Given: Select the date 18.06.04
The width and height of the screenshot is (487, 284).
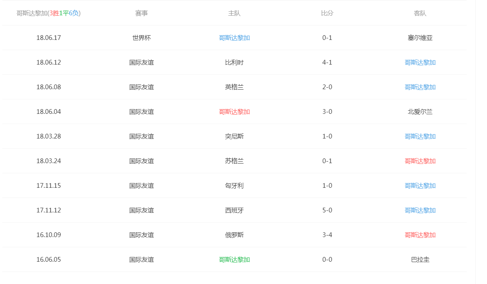Looking at the screenshot, I should coord(49,112).
